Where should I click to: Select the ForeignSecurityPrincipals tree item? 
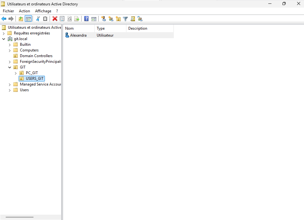[x=40, y=62]
